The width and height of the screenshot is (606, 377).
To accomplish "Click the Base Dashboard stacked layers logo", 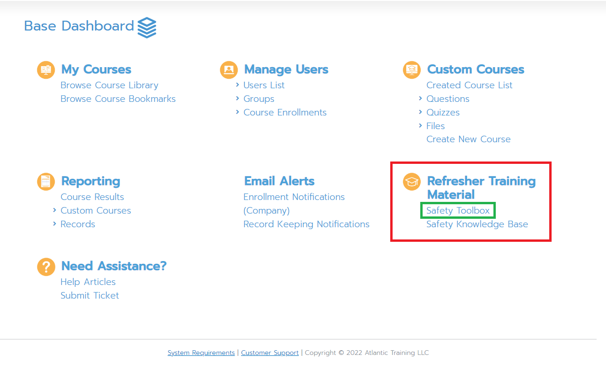I will click(147, 28).
